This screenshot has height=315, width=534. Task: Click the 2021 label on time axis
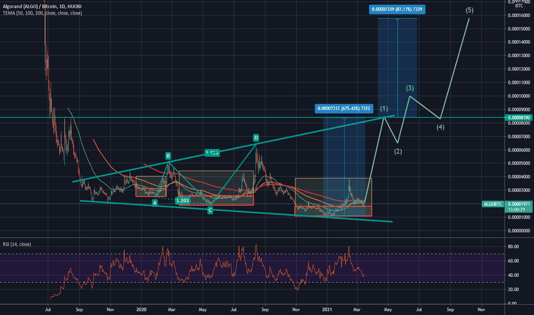coord(327,309)
